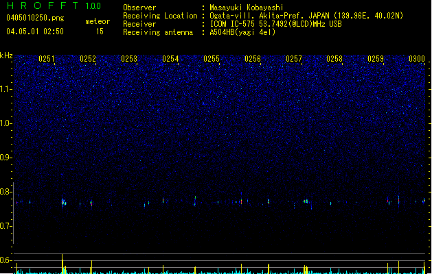Click the Receiving Location label
Viewport: 432px width, 274px height.
[x=160, y=16]
